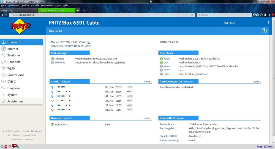This screenshot has width=275, height=149.
Task: Select the 0per4ti0nS device entry
Action: [61, 124]
